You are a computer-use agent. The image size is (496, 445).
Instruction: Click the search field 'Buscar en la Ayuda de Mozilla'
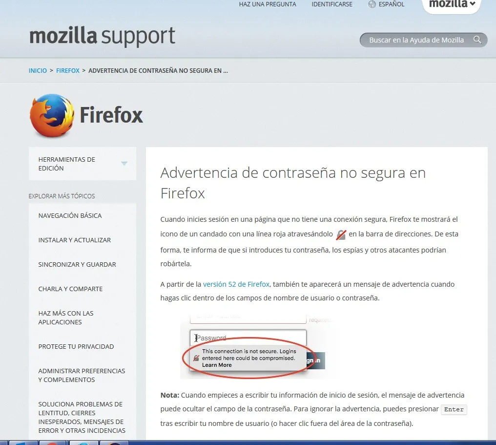pos(416,40)
